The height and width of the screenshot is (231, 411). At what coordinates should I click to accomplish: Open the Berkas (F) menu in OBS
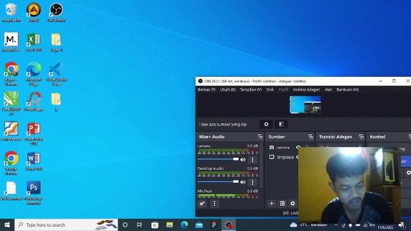tap(207, 90)
